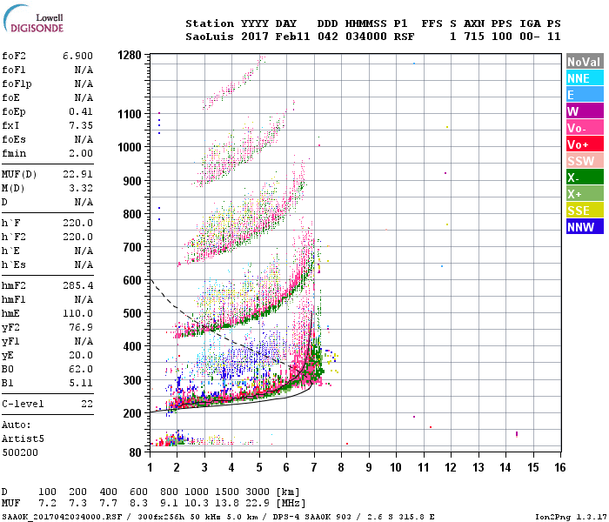609x522 pixels.
Task: Click the Ion2Png 1.3.17 version text
Action: 571,517
